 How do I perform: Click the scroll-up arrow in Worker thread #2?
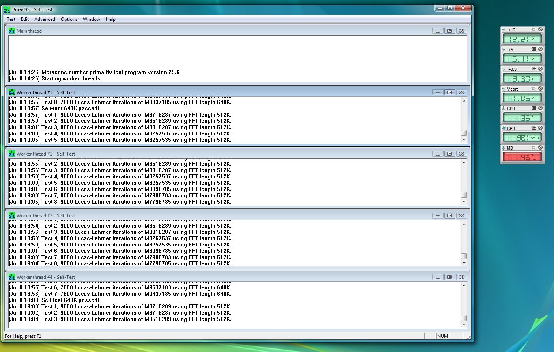tap(464, 162)
